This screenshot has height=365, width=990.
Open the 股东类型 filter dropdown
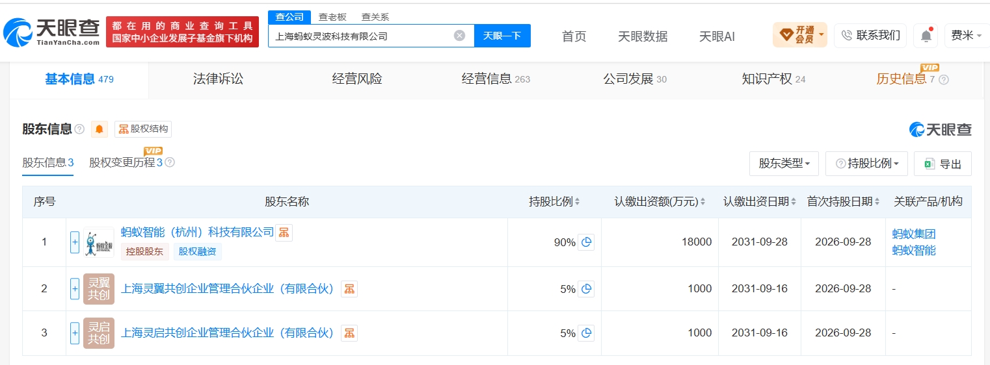point(784,164)
